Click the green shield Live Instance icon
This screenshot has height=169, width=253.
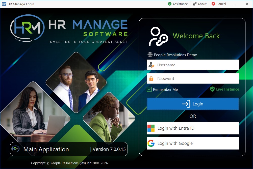pyautogui.click(x=212, y=89)
